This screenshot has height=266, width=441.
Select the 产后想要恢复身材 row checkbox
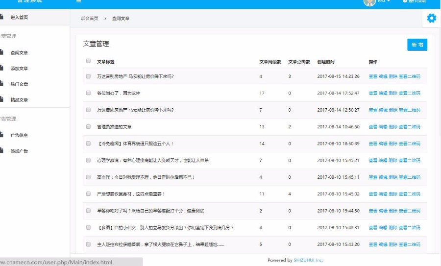[x=88, y=193]
